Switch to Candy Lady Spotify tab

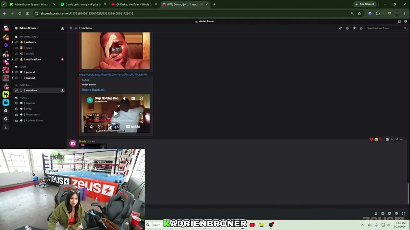(x=84, y=4)
